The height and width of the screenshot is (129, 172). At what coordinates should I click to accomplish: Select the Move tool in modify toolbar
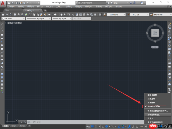click(x=169, y=42)
